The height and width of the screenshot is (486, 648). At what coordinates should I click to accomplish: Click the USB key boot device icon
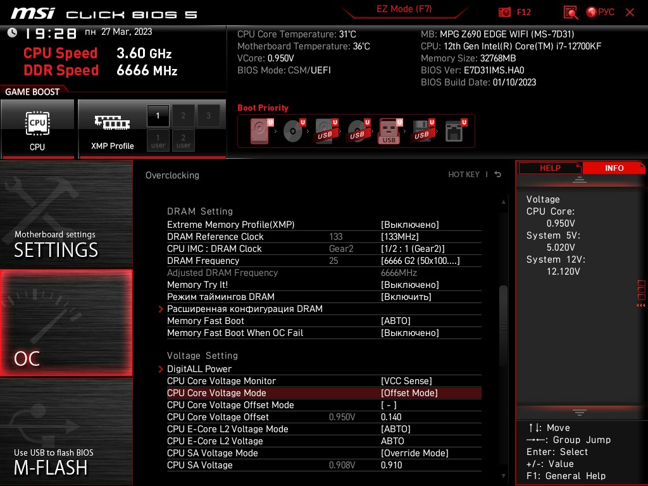click(x=390, y=131)
